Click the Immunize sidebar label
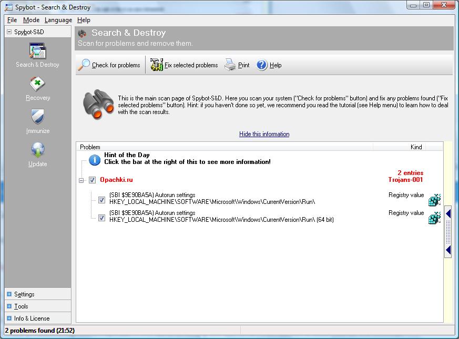This screenshot has width=459, height=339. tap(38, 131)
